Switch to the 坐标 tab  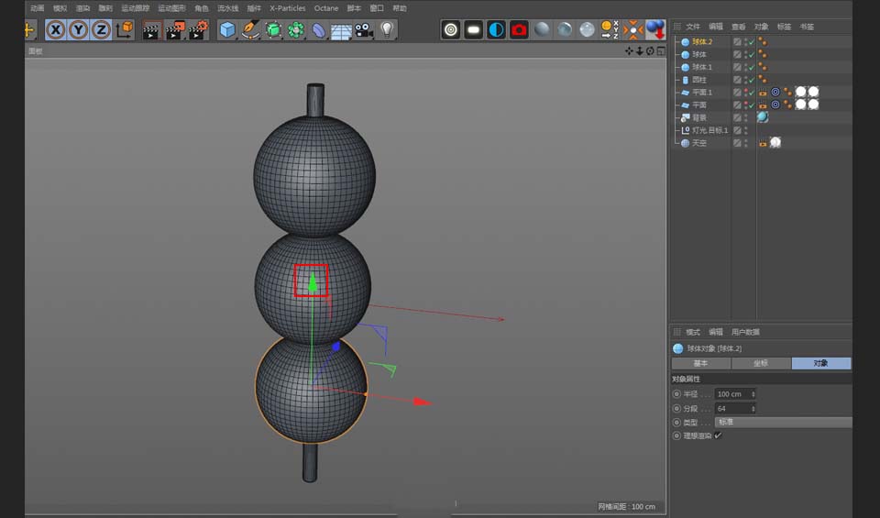(761, 363)
